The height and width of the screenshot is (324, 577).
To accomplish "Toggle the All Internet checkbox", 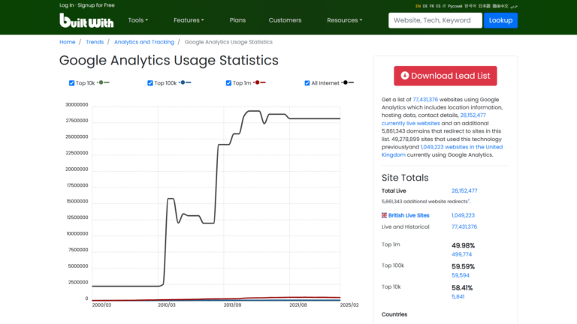I will click(307, 83).
